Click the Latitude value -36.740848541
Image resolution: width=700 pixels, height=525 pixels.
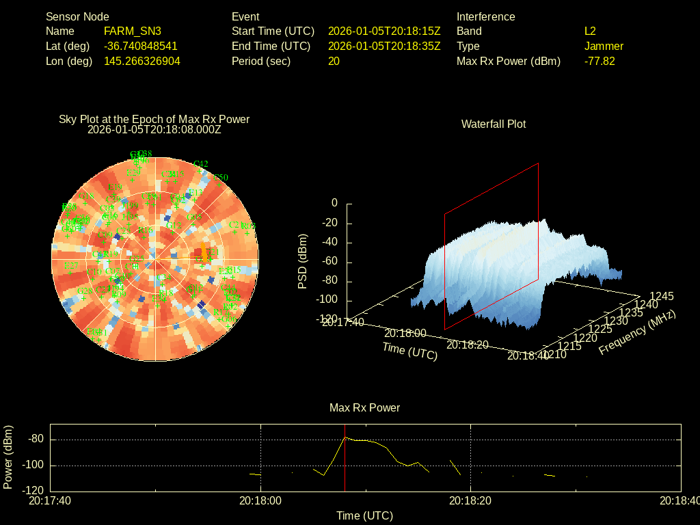click(x=140, y=46)
